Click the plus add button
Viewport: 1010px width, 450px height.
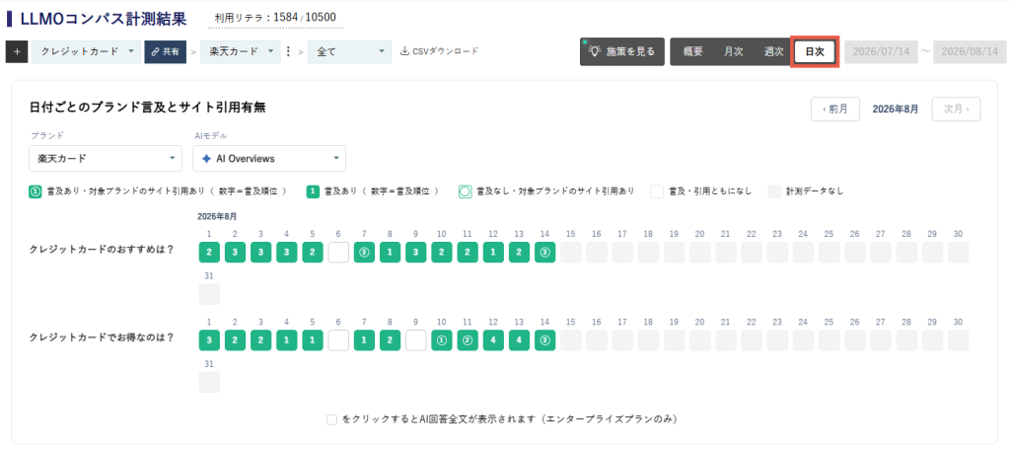coord(17,52)
